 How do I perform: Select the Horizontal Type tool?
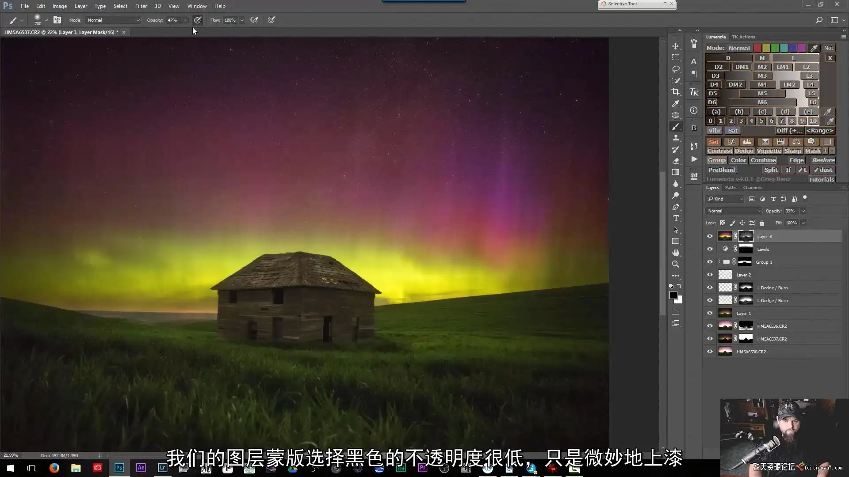[x=676, y=218]
